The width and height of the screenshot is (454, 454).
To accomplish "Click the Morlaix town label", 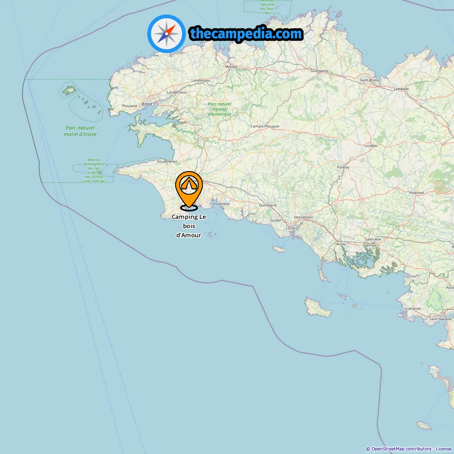I will pyautogui.click(x=232, y=67).
